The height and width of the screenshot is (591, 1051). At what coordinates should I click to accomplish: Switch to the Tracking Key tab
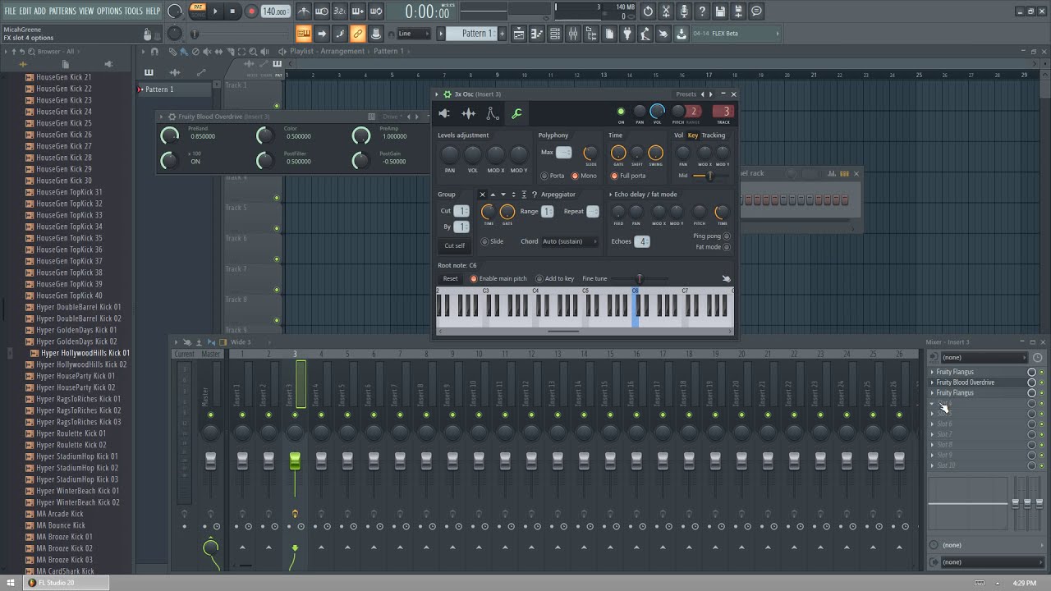coord(693,135)
